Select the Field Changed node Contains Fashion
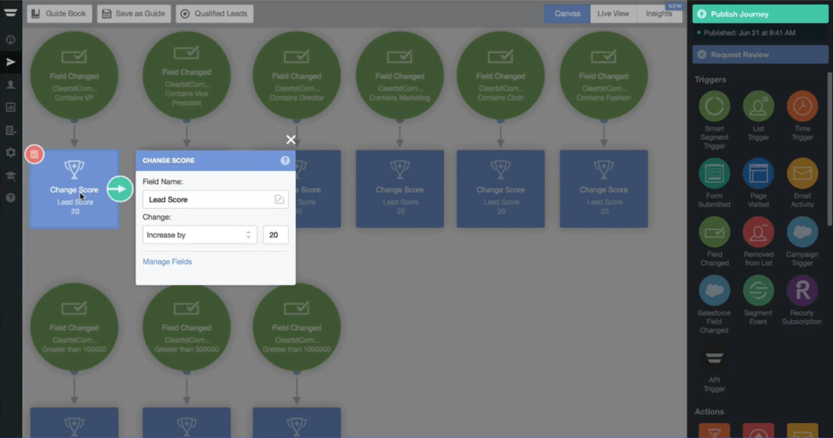Image resolution: width=833 pixels, height=438 pixels. [x=604, y=76]
